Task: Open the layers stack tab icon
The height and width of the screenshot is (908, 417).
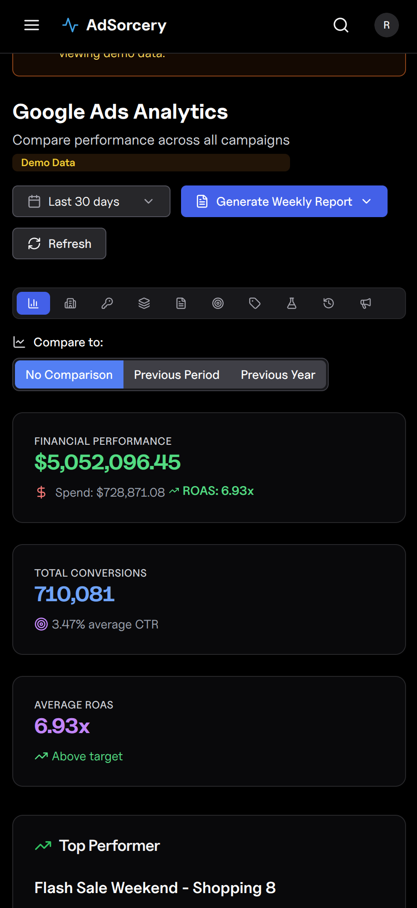Action: point(144,303)
